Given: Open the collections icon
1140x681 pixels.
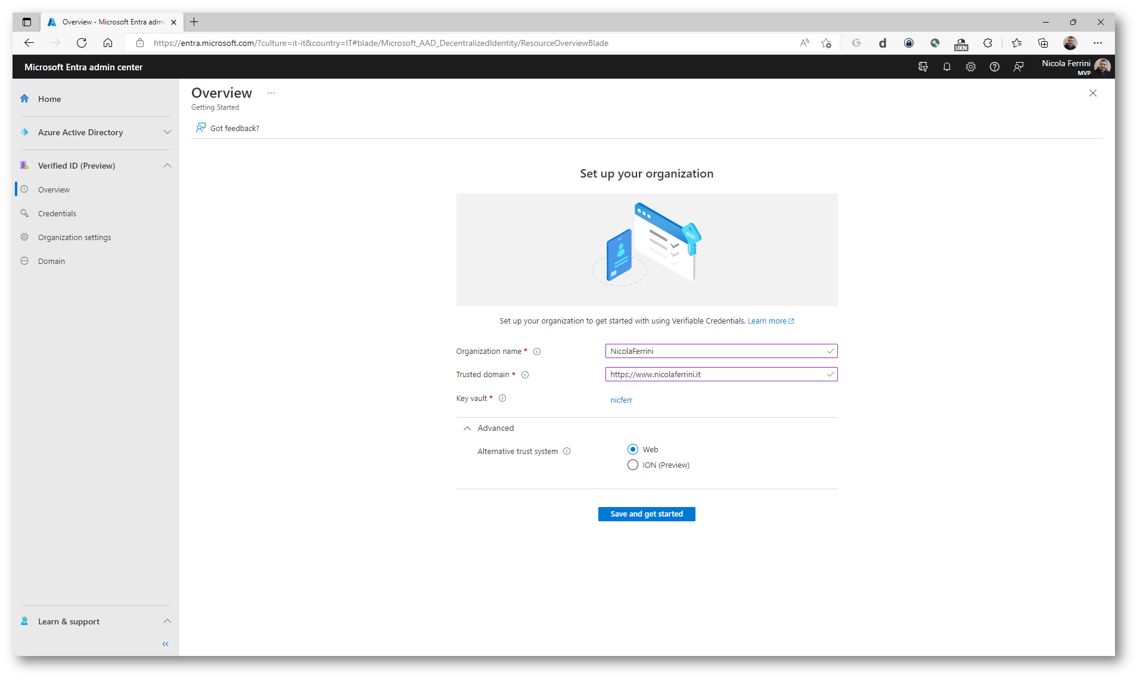Looking at the screenshot, I should [1043, 43].
